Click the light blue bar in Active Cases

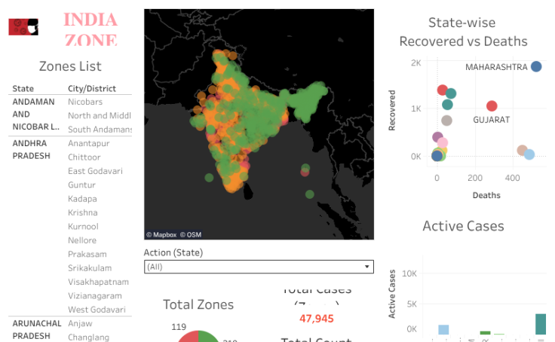pos(443,330)
